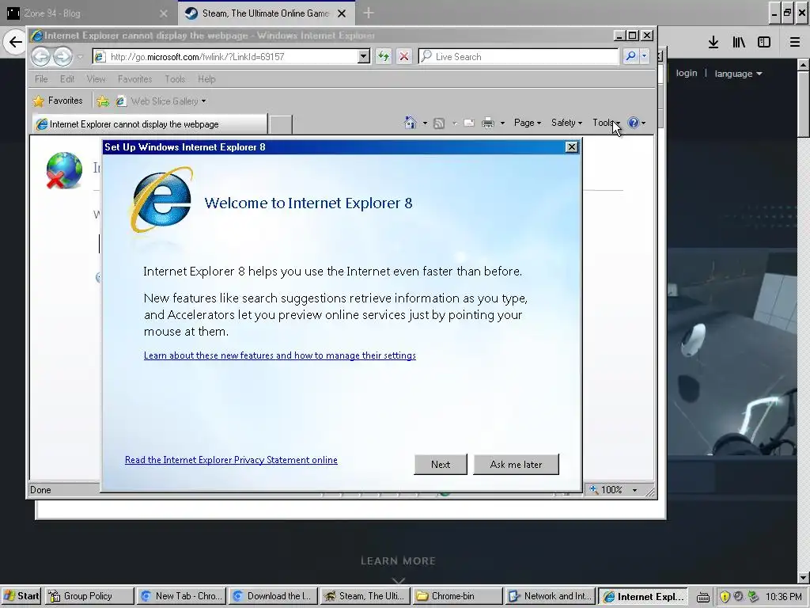The image size is (810, 608).
Task: Click the Next button
Action: (441, 464)
